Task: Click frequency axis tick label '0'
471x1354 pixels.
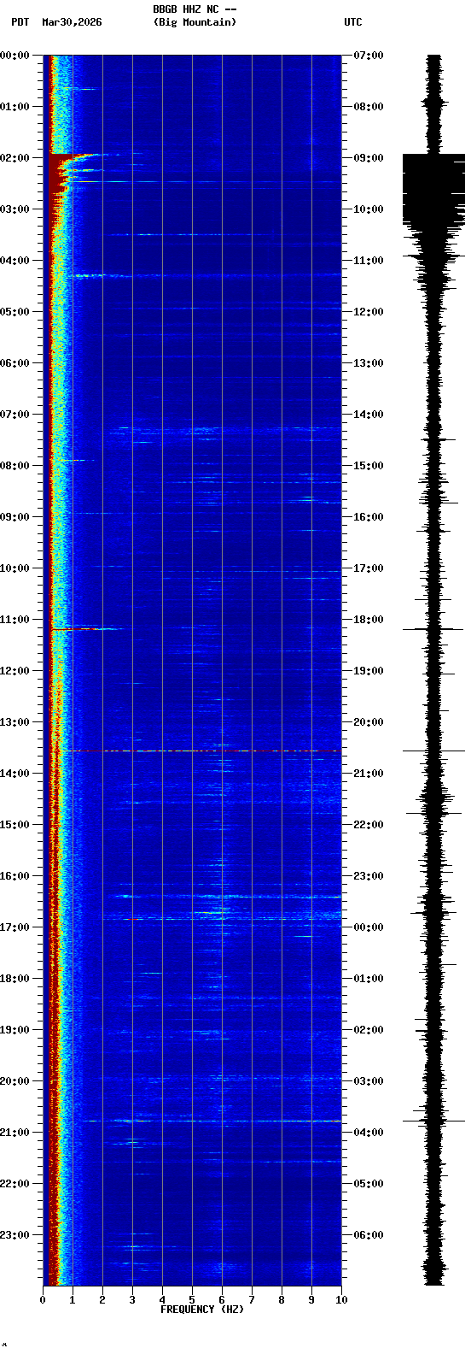Action: [x=43, y=1300]
